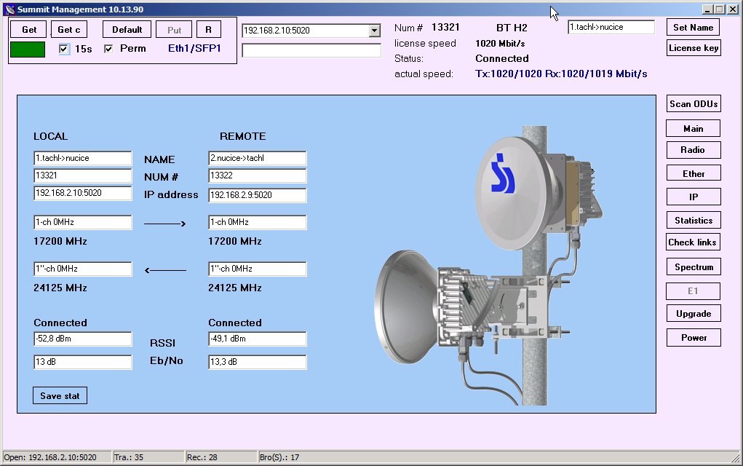
Task: Switch to the Ether page
Action: click(693, 173)
